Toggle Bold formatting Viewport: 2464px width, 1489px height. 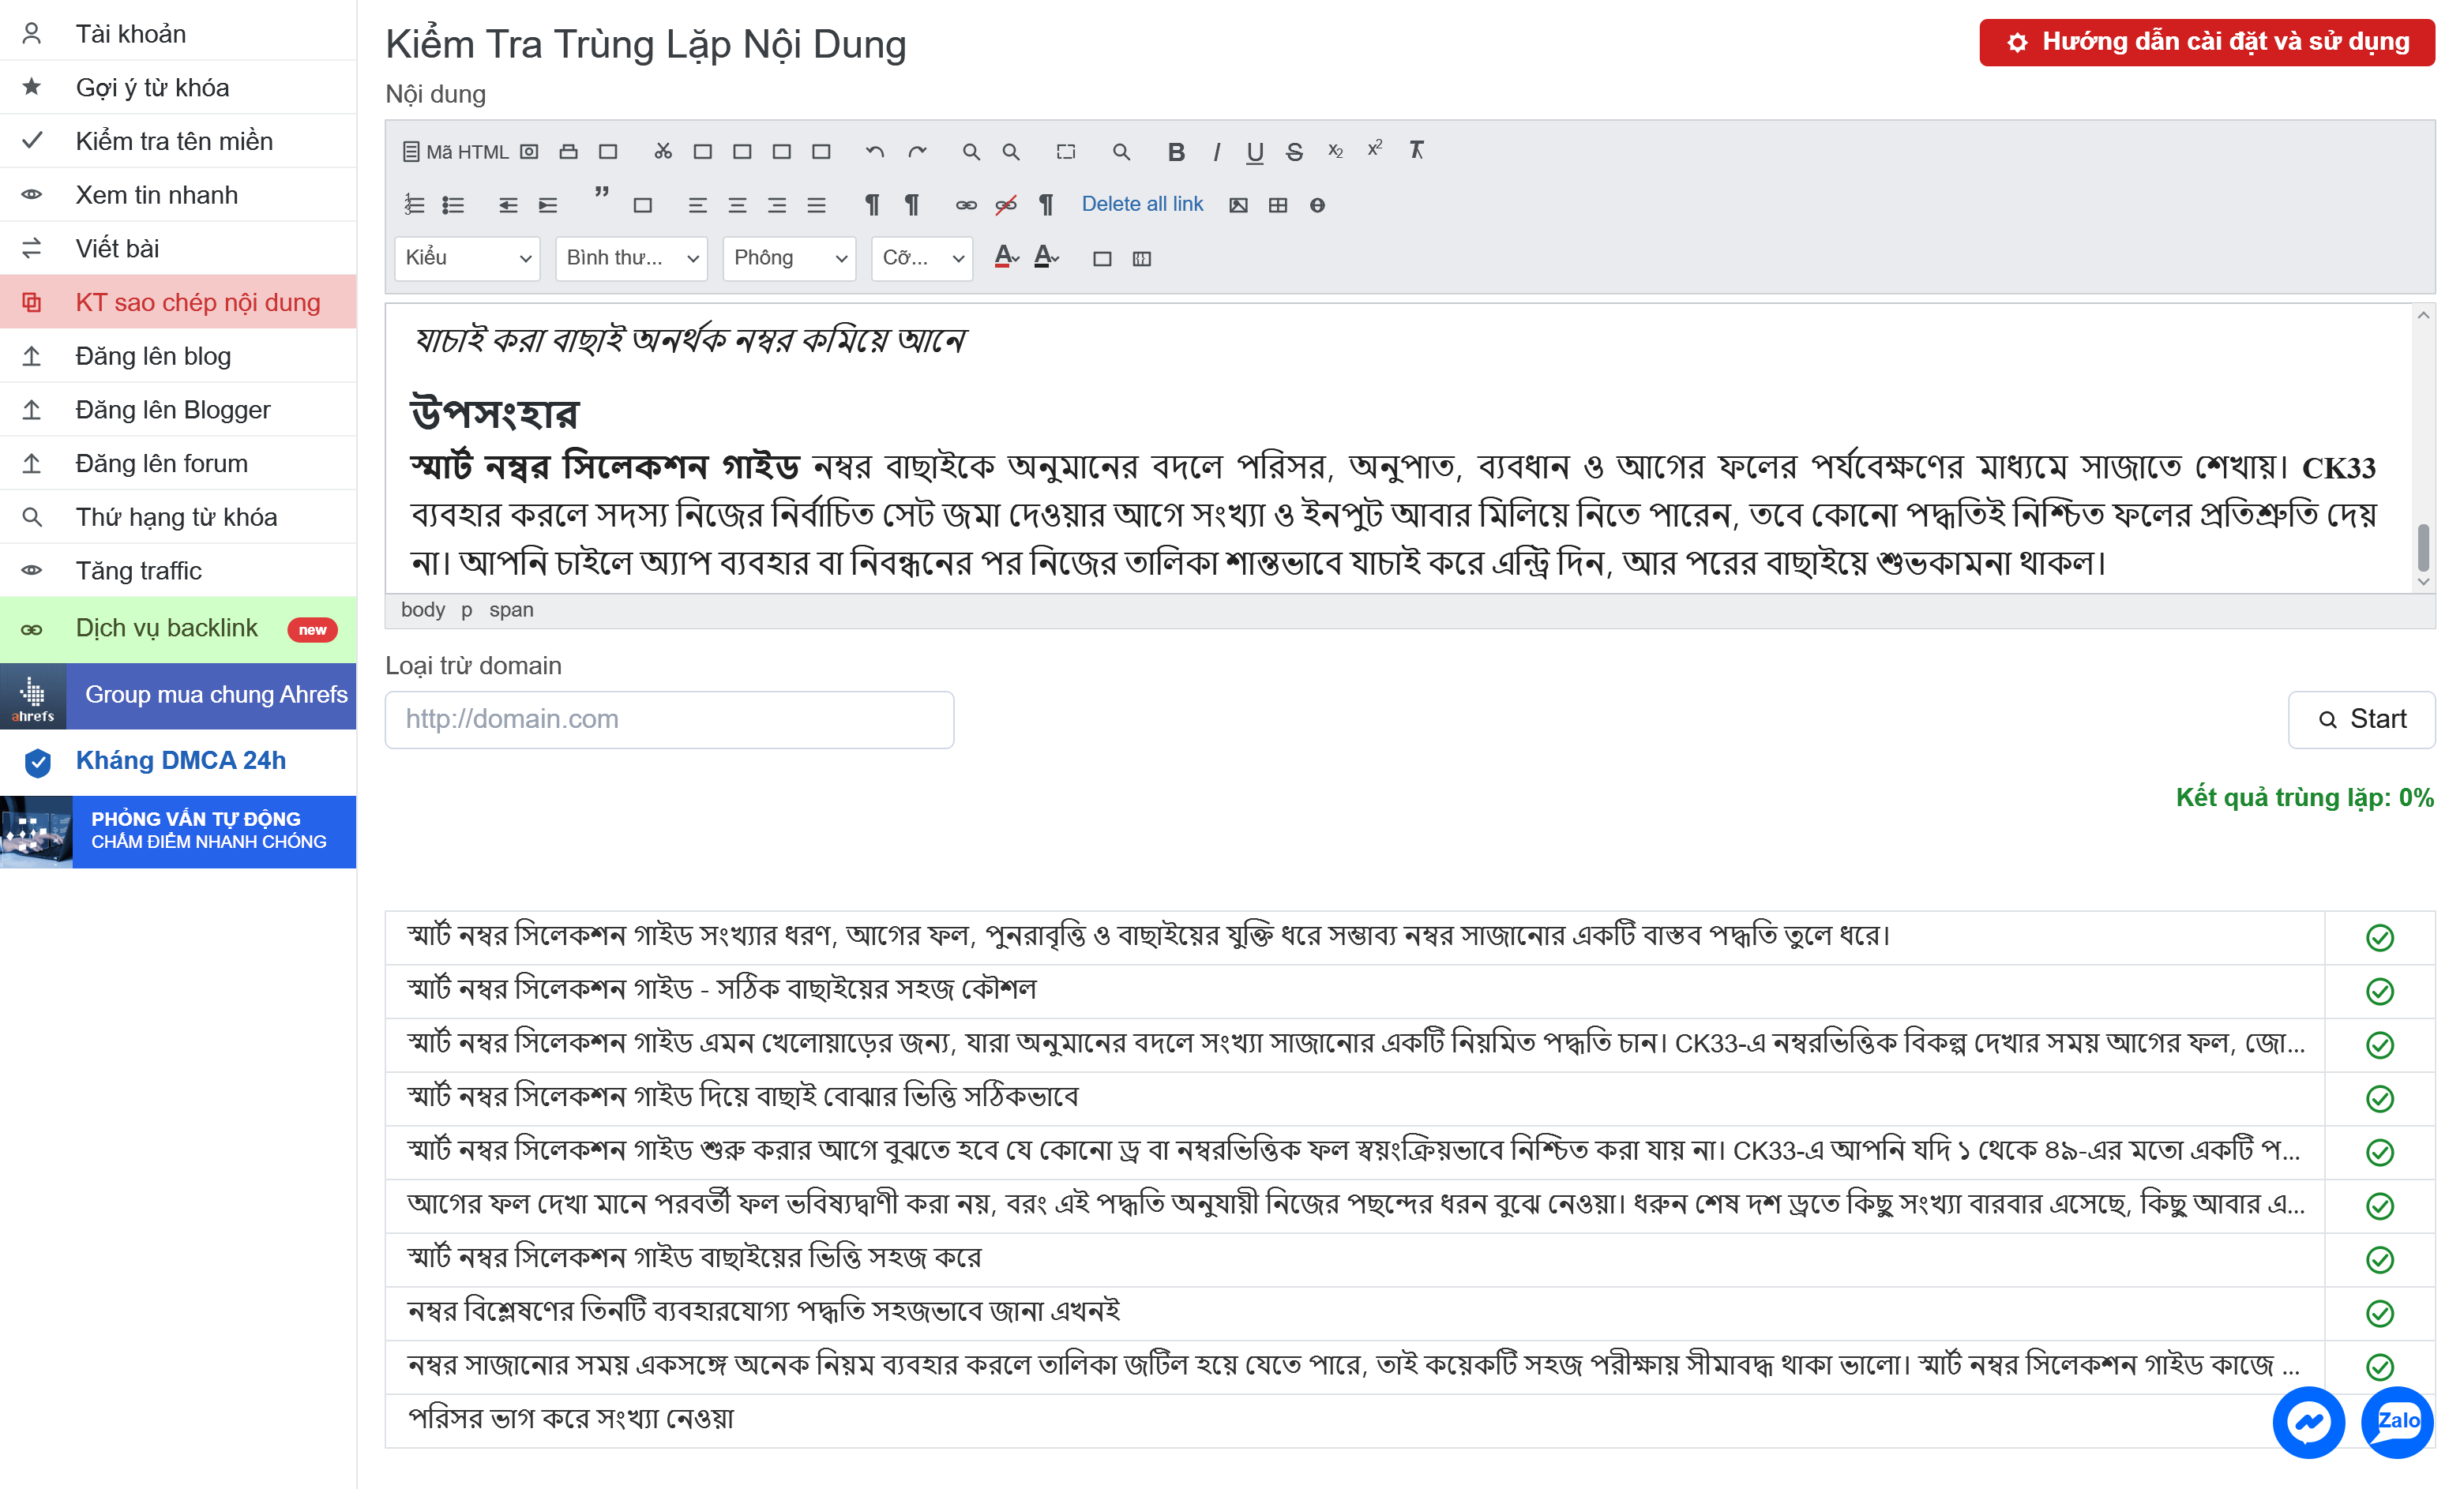click(x=1176, y=151)
